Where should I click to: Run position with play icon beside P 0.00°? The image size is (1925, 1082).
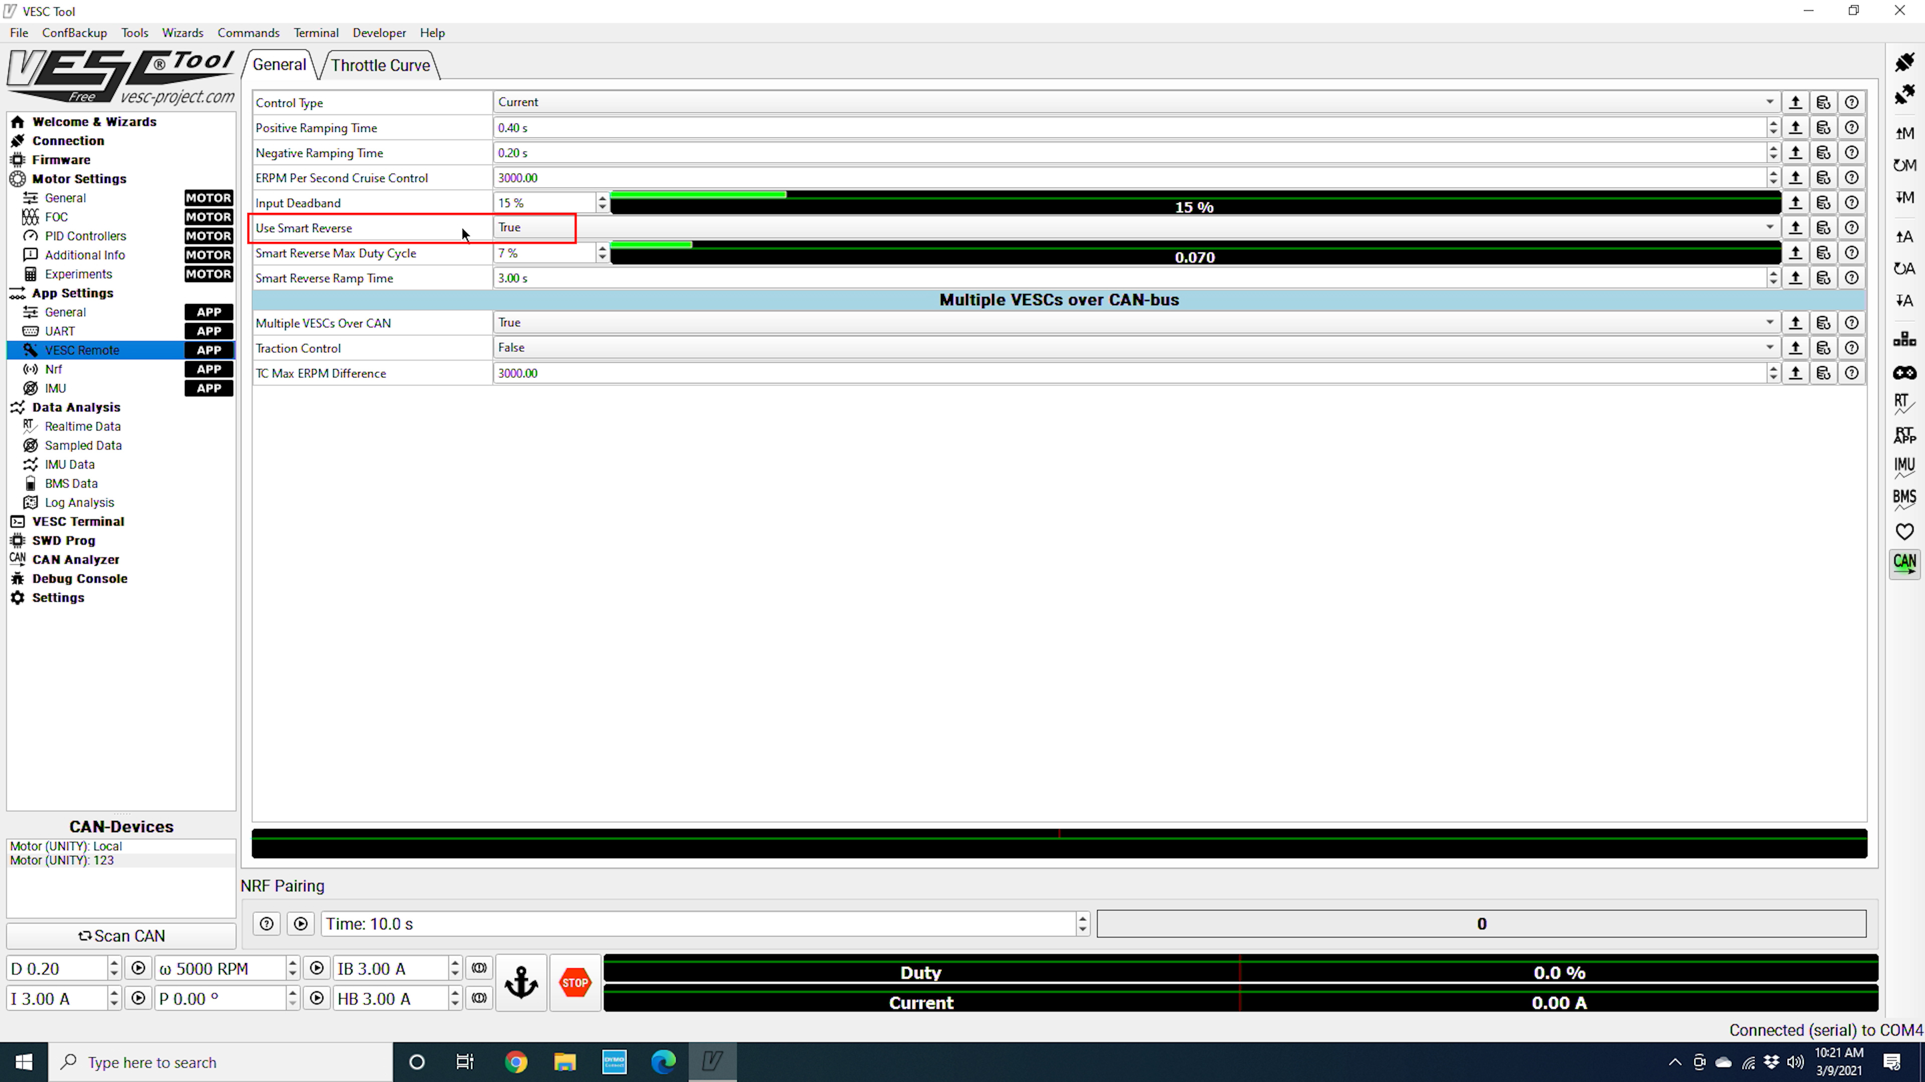[317, 998]
